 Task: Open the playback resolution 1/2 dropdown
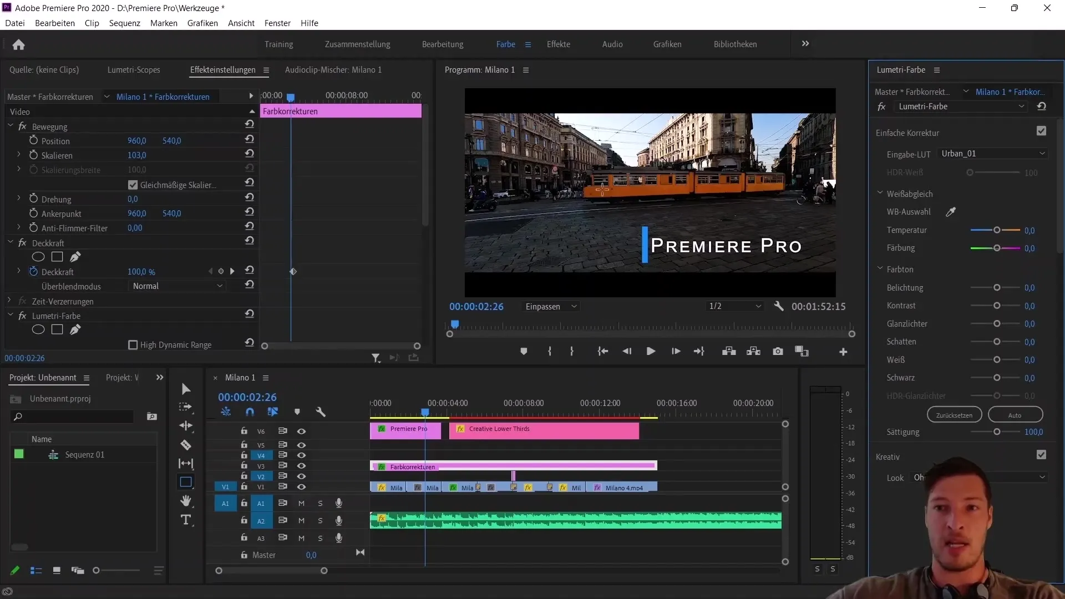pyautogui.click(x=735, y=307)
